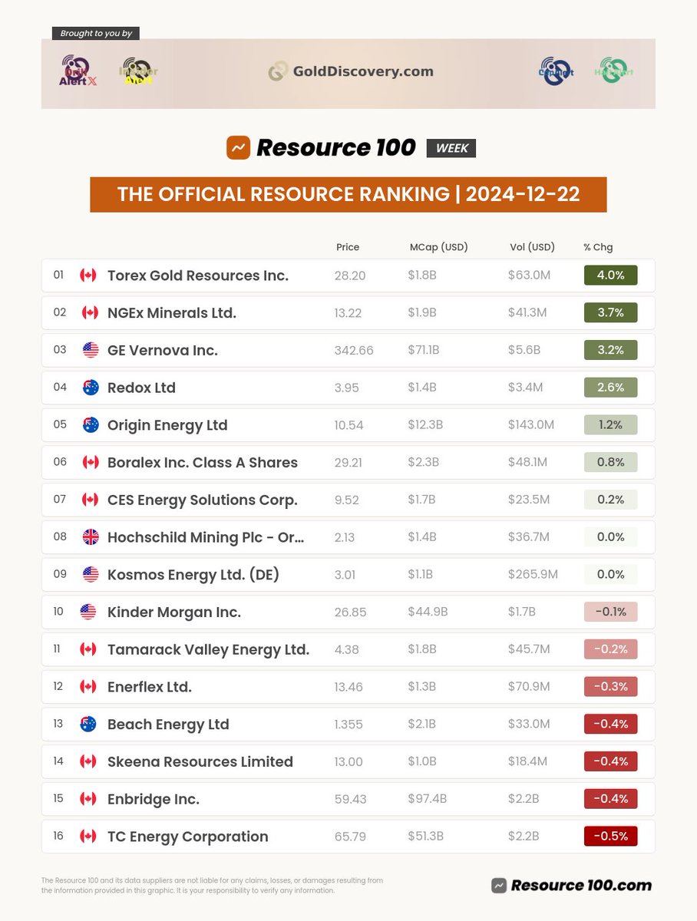
Task: Click the Brought to you by label
Action: (x=96, y=33)
